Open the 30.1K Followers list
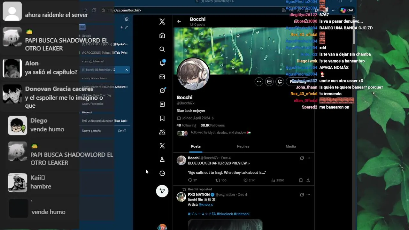This screenshot has width=409, height=230. (212, 125)
